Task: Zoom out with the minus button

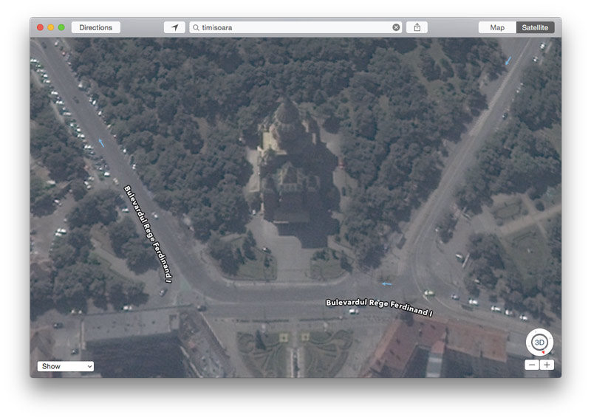Action: pyautogui.click(x=531, y=365)
